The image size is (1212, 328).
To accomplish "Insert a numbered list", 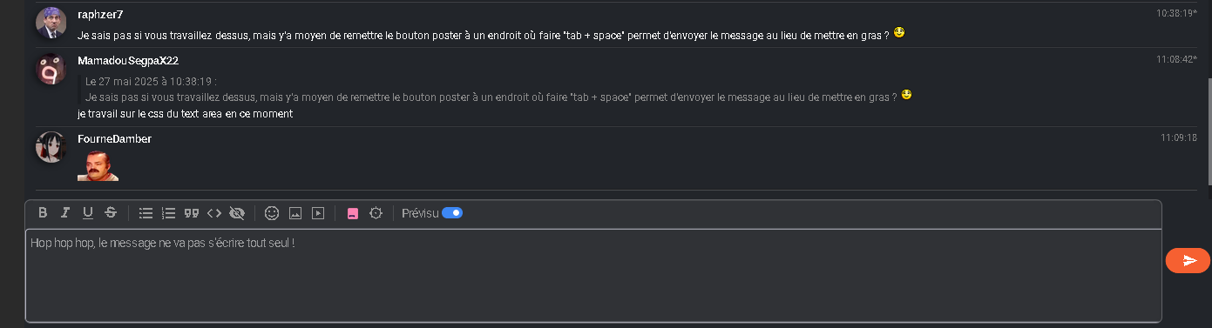I will (169, 213).
